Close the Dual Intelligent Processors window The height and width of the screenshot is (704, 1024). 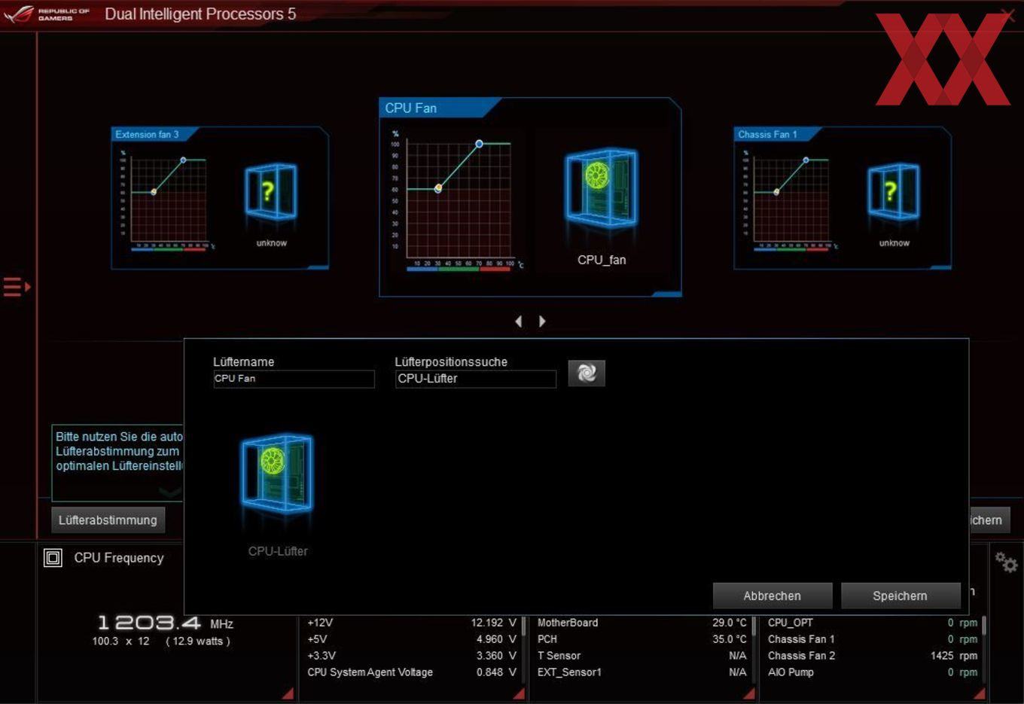pos(1007,14)
